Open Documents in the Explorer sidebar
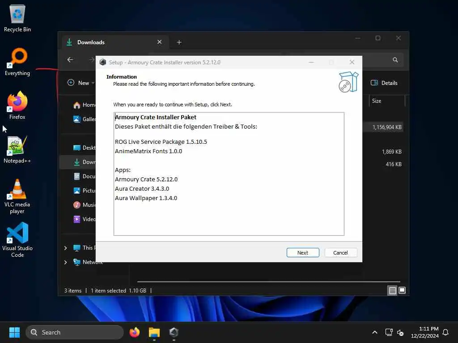The height and width of the screenshot is (343, 458). pyautogui.click(x=84, y=176)
